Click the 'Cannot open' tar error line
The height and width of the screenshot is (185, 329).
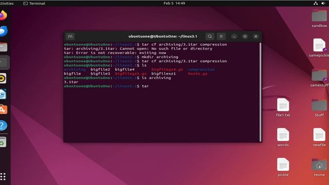138,49
